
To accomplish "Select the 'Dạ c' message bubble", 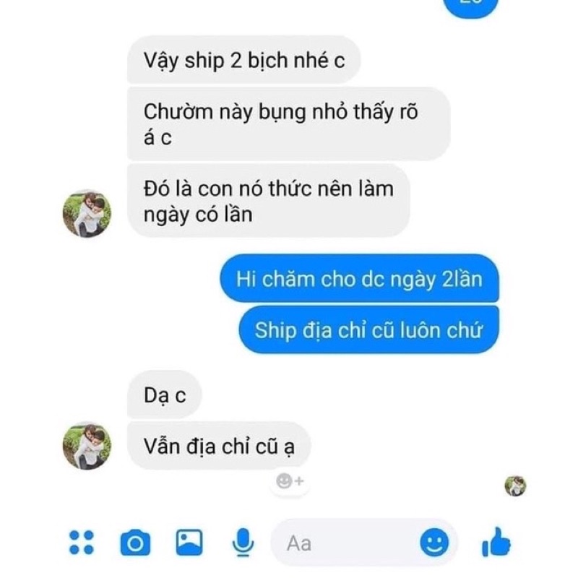I will click(x=165, y=394).
